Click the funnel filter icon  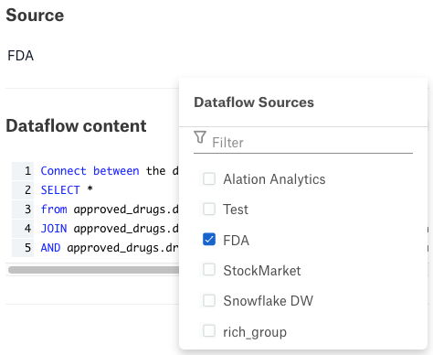[x=200, y=137]
